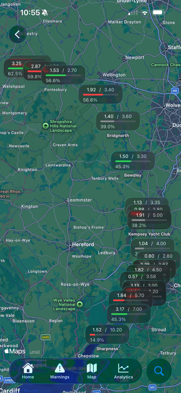Tap the Wye Valley National Landscape tree icon
This screenshot has height=393, width=181.
tap(80, 304)
